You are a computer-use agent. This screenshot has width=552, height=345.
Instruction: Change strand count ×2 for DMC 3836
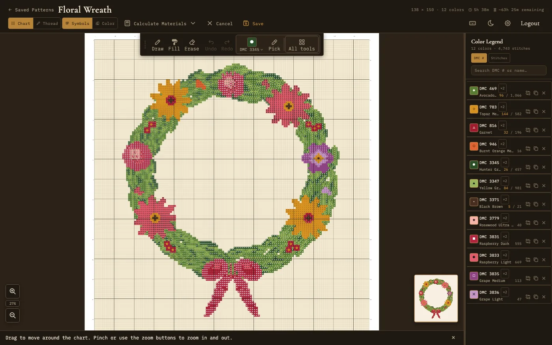click(x=505, y=292)
